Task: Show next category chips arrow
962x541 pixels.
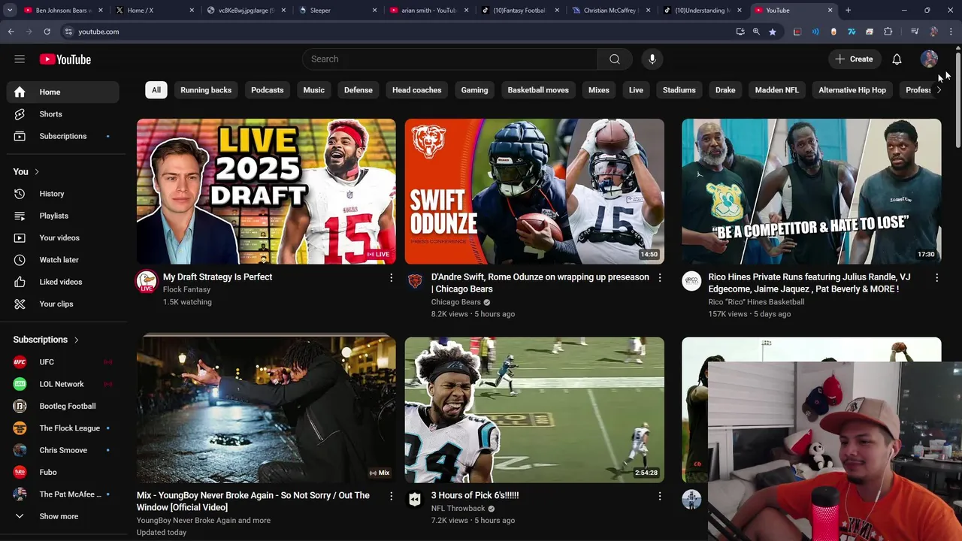Action: pyautogui.click(x=938, y=90)
